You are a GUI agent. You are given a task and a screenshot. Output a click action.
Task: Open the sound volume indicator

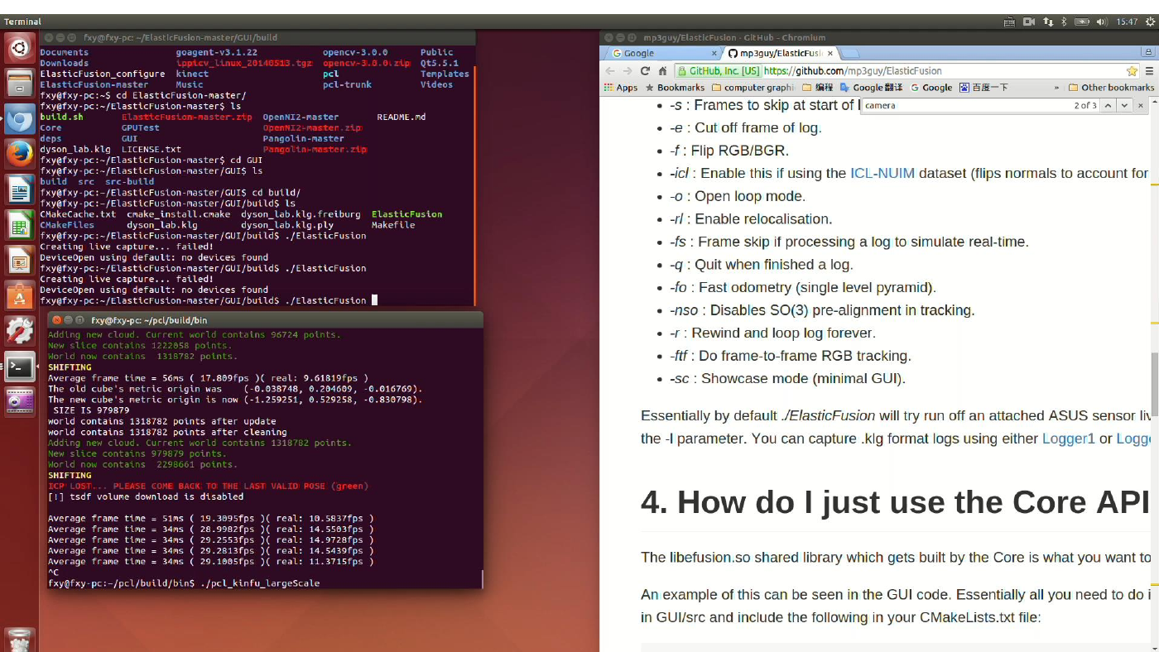point(1102,22)
